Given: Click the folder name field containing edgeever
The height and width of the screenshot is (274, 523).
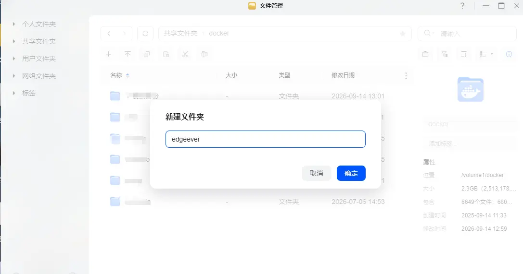Looking at the screenshot, I should (266, 139).
